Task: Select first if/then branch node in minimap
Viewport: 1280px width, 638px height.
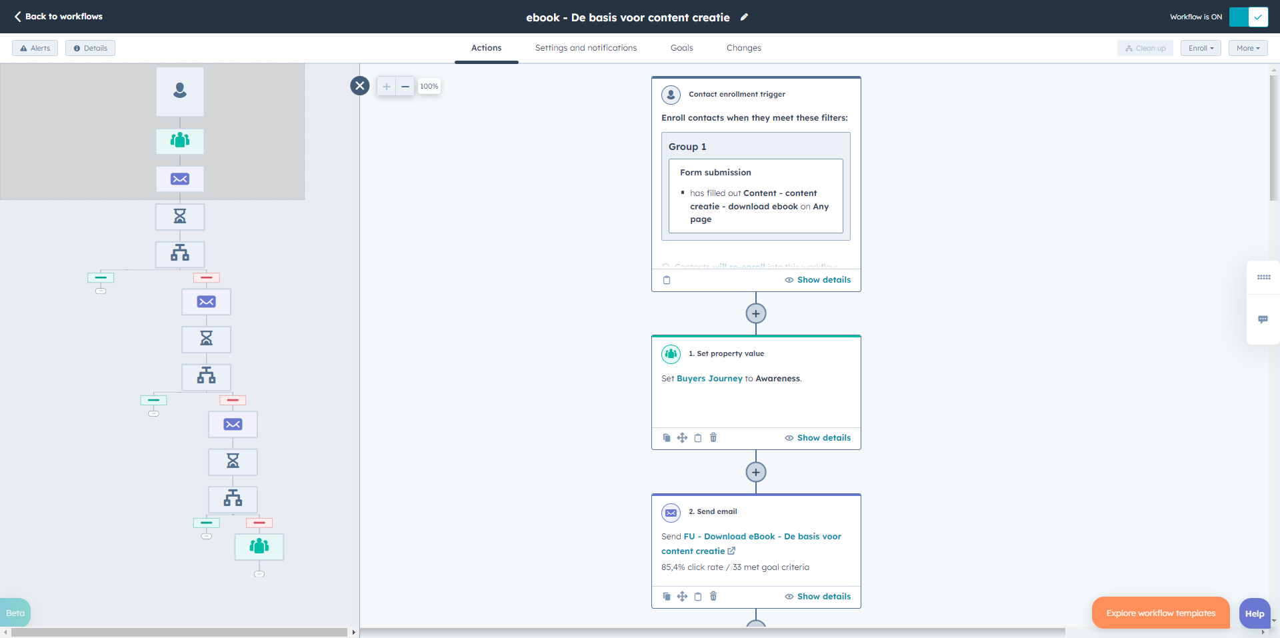Action: tap(180, 254)
